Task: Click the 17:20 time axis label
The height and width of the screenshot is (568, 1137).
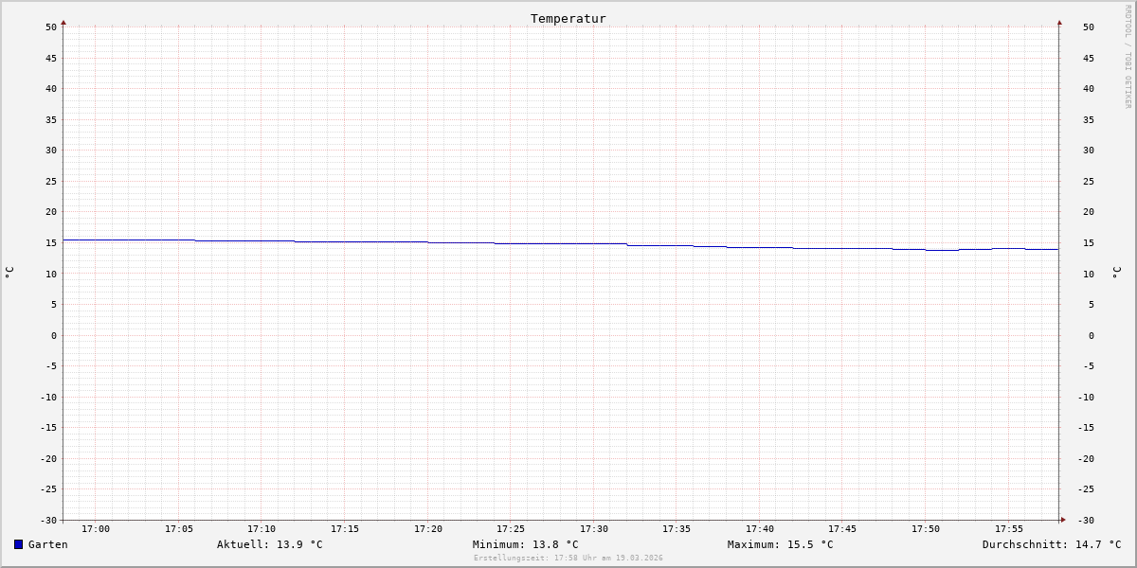Action: [428, 529]
